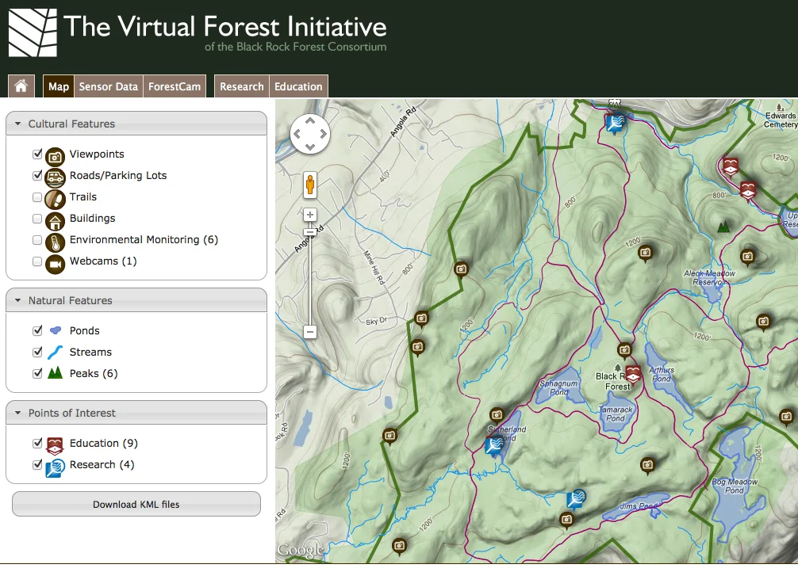Image resolution: width=798 pixels, height=572 pixels.
Task: Zoom out with the map minus button
Action: coord(310,331)
